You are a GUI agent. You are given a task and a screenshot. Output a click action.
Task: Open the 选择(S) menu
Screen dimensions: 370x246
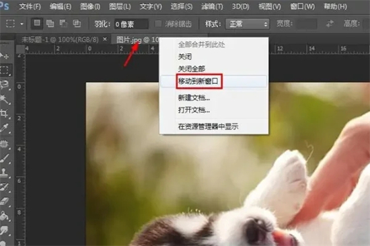point(182,6)
